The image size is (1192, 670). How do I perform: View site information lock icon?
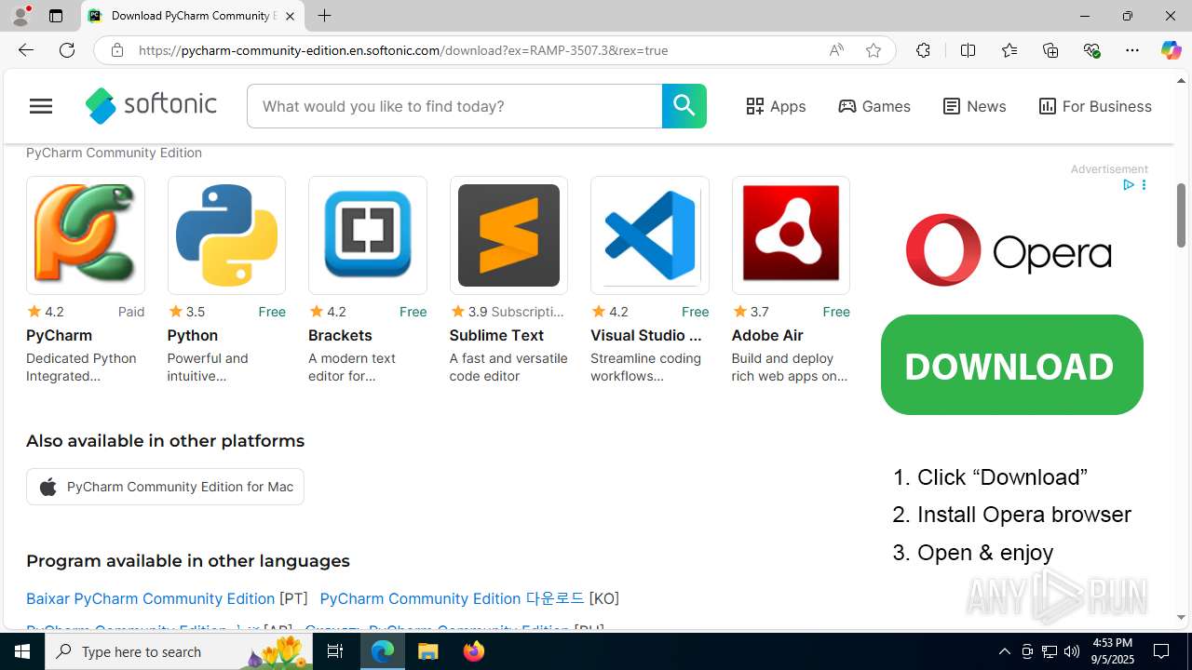pos(116,50)
